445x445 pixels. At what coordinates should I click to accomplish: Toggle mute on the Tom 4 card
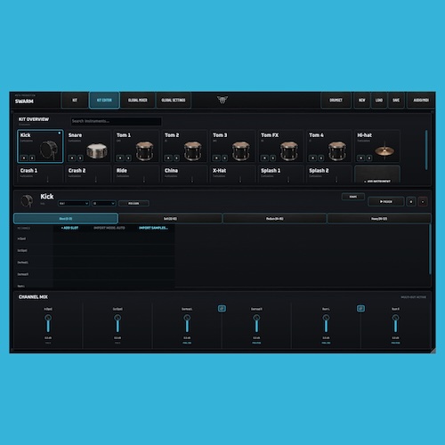[x=312, y=158]
